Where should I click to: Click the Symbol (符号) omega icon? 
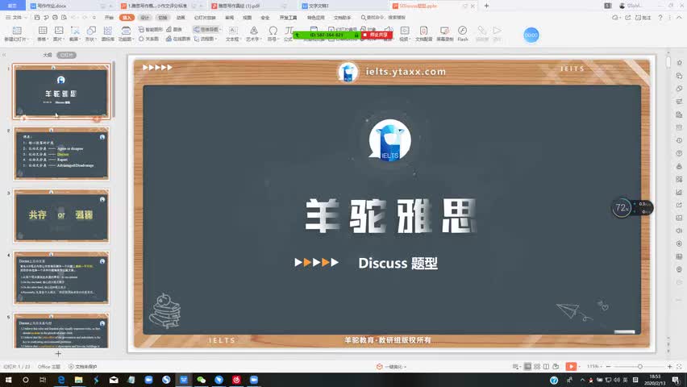point(273,31)
